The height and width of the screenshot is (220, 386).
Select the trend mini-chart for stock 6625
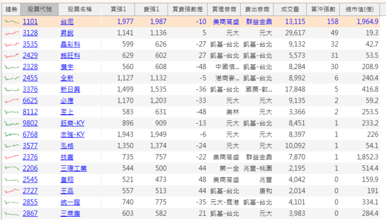pyautogui.click(x=10, y=100)
